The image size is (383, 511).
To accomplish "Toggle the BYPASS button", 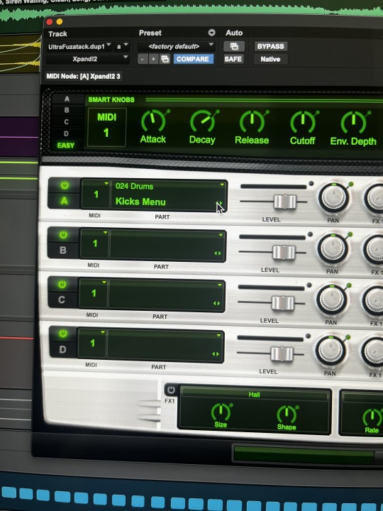I will (271, 46).
